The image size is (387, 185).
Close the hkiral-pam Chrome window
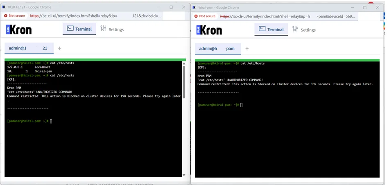click(377, 8)
